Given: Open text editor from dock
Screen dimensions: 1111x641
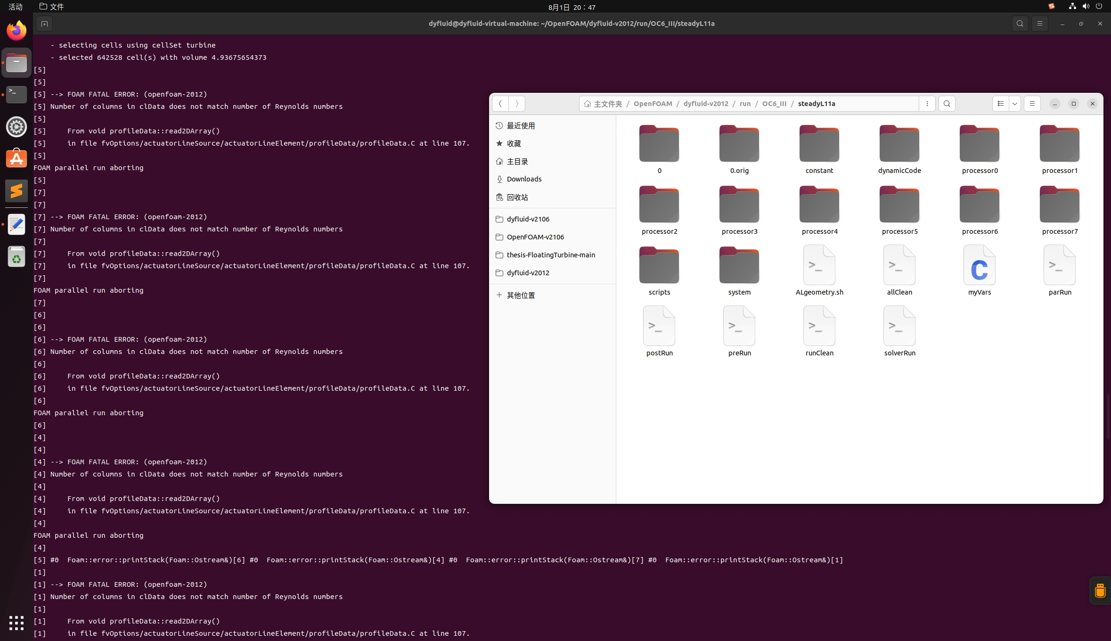Looking at the screenshot, I should pos(16,224).
